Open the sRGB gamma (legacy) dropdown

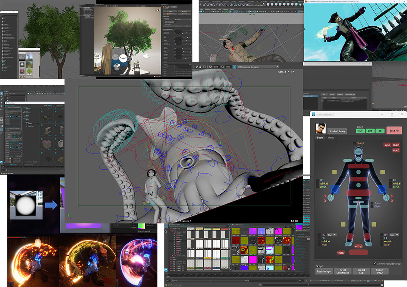pyautogui.click(x=257, y=67)
